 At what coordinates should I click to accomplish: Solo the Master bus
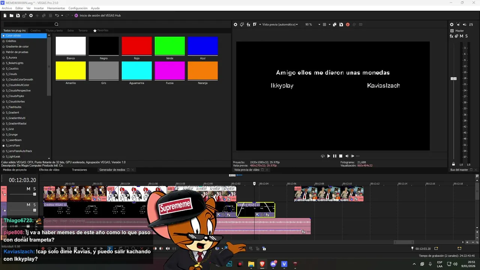[x=466, y=36]
